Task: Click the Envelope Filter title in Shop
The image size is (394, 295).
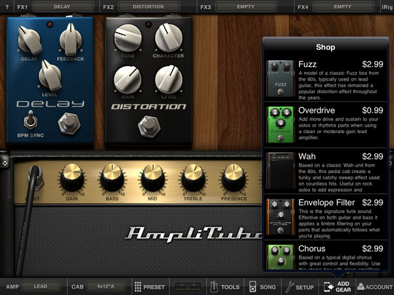Action: (x=326, y=203)
